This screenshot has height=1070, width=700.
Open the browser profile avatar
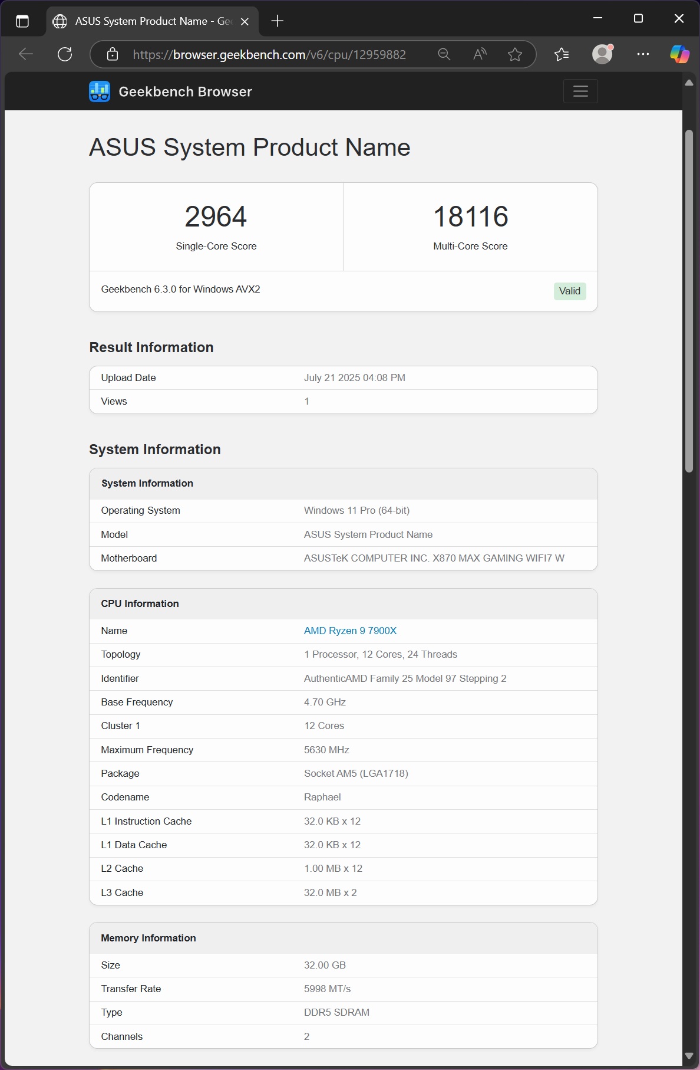[602, 54]
